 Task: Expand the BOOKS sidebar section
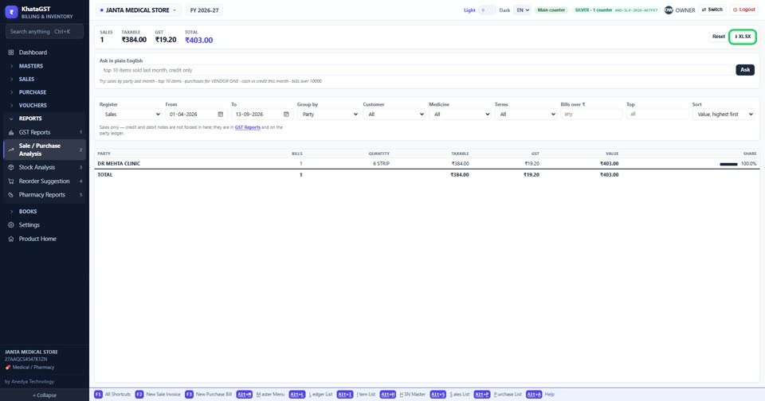[45, 212]
